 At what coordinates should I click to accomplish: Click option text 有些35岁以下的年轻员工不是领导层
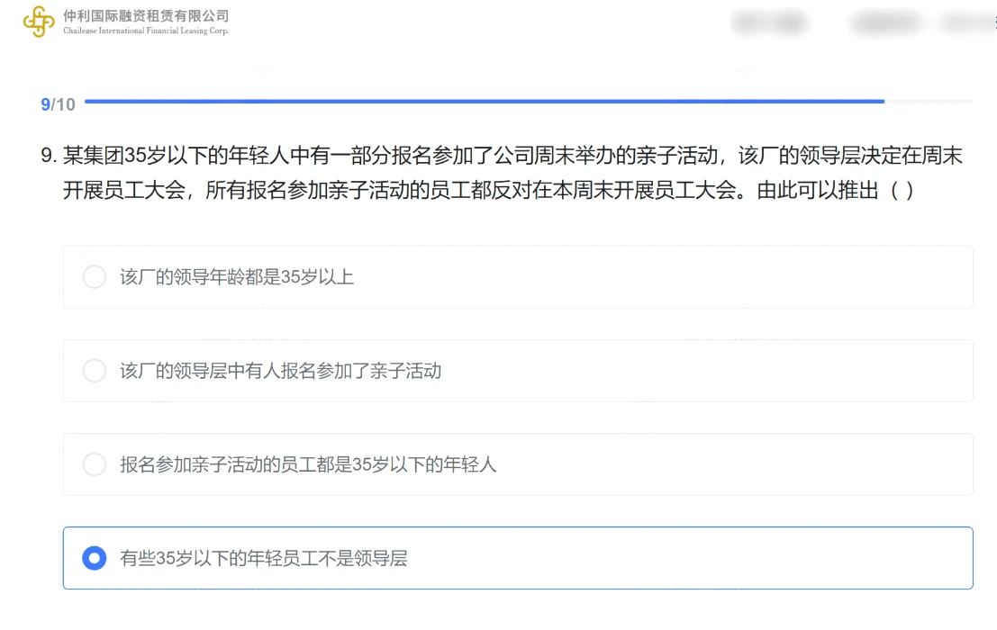263,558
